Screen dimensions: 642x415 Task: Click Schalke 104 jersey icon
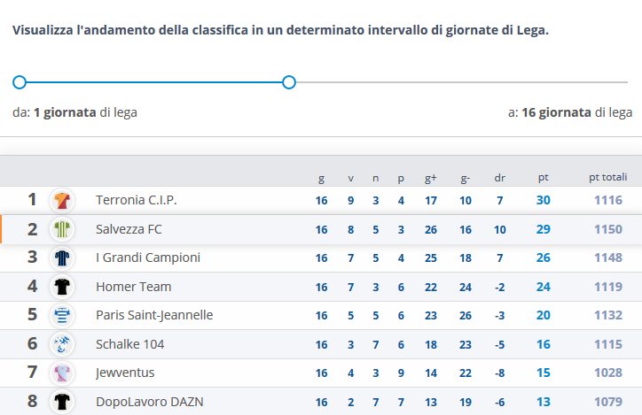[62, 344]
